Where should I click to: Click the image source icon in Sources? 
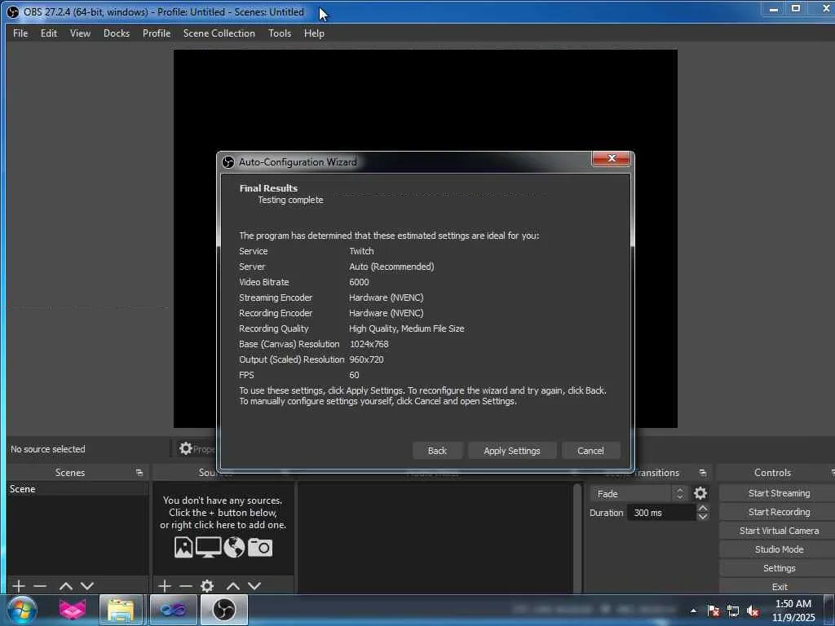click(x=183, y=547)
